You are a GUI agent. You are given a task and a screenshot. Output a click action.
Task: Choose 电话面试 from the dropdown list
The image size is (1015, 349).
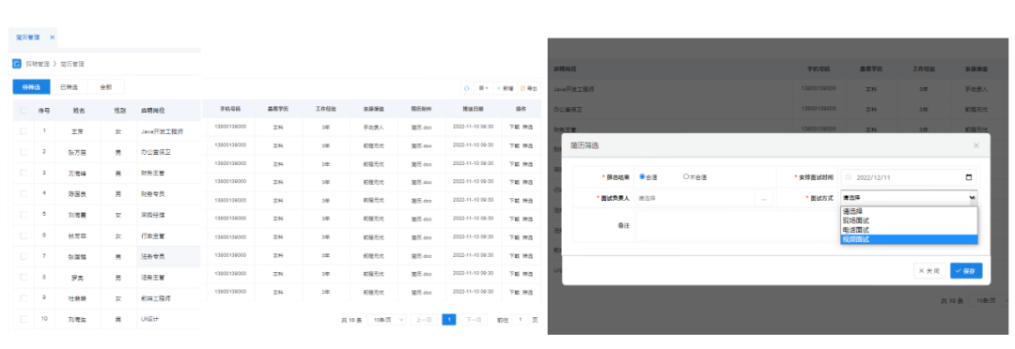click(x=909, y=230)
